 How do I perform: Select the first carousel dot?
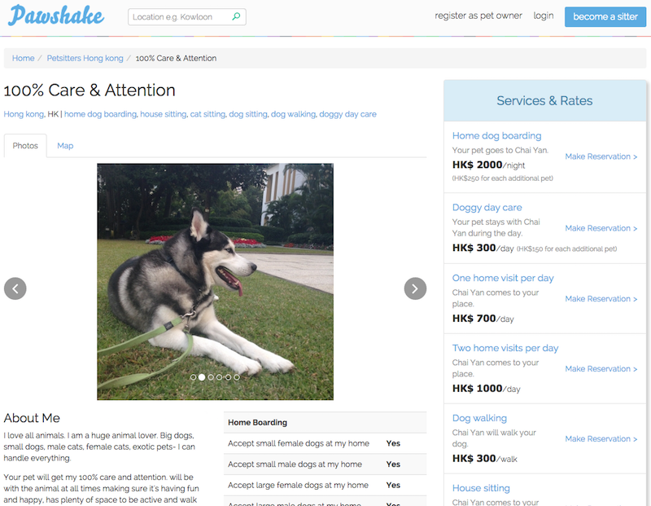coord(193,377)
